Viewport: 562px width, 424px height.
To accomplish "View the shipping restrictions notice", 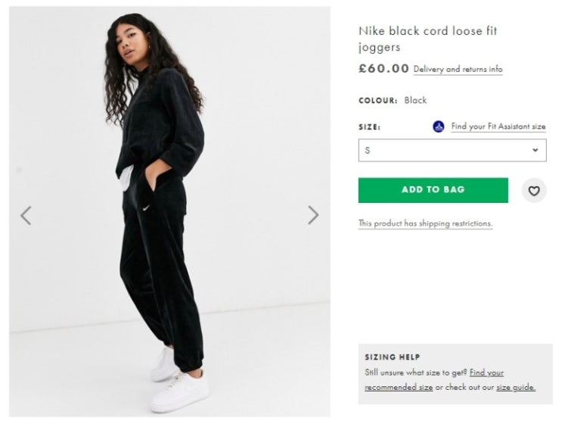I will pyautogui.click(x=425, y=223).
